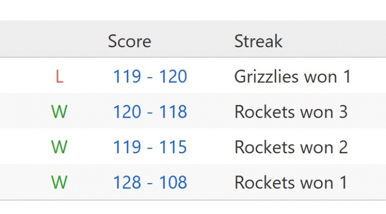Viewport: 386px width, 214px height.
Task: Click the 119 - 115 score link
Action: point(150,147)
